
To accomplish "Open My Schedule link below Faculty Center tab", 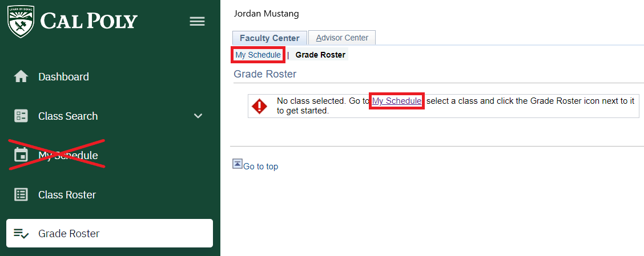I will 258,55.
